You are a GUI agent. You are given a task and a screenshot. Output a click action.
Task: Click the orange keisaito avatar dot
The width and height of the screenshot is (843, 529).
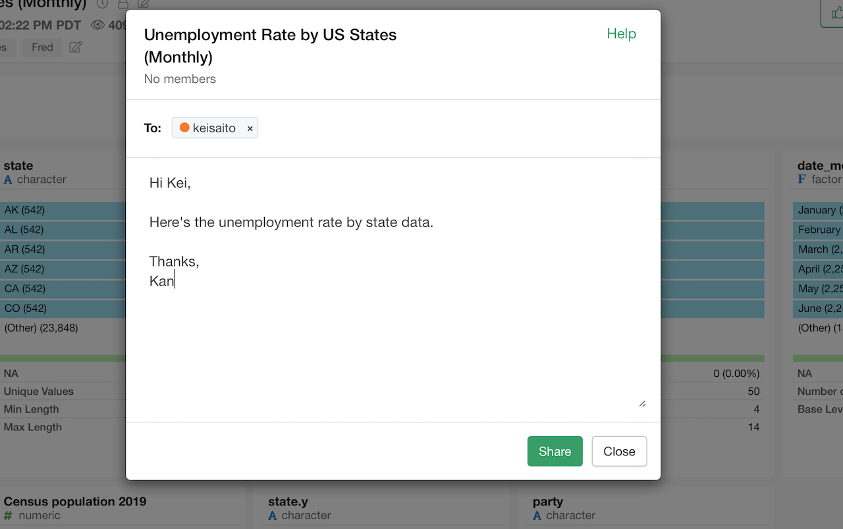coord(184,128)
